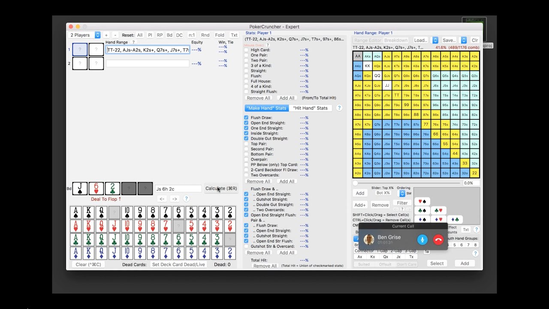Pick the King of hearts deck card
Viewport: 549px width, 309px height.
pos(89,226)
